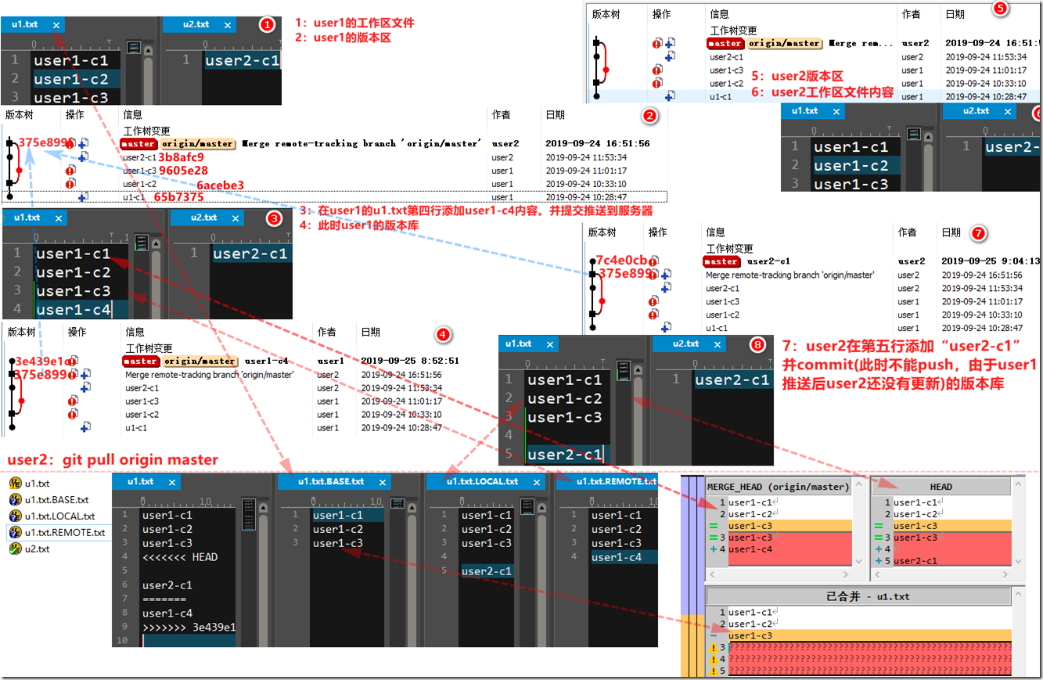
Task: Click user2-c1 on line 5 of u1.txt.LOCAL.txt
Action: 487,571
